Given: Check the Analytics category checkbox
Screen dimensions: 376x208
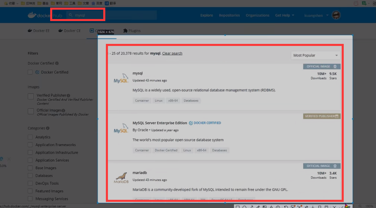Looking at the screenshot, I should (x=30, y=137).
